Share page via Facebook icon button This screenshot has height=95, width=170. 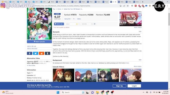tap(29, 53)
